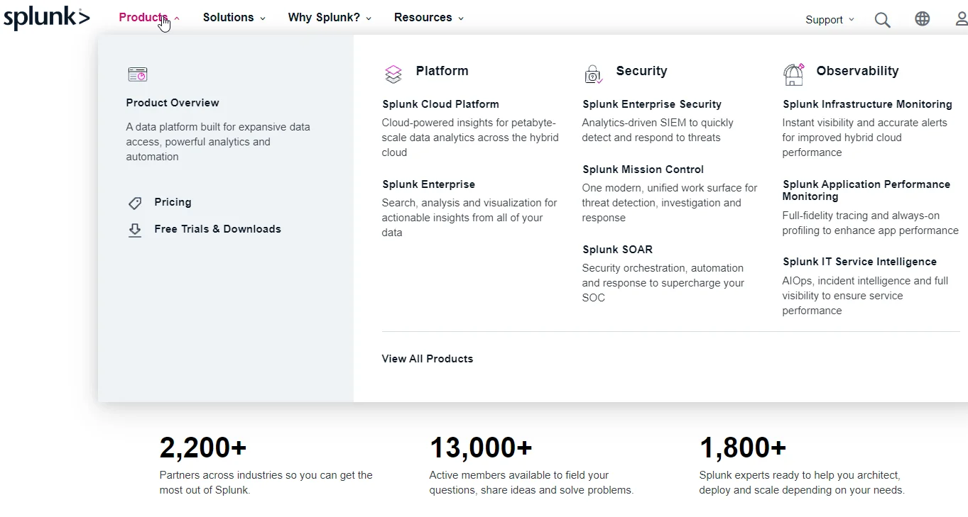
Task: Click the 1,800+ Splunk experts statistic
Action: 743,447
